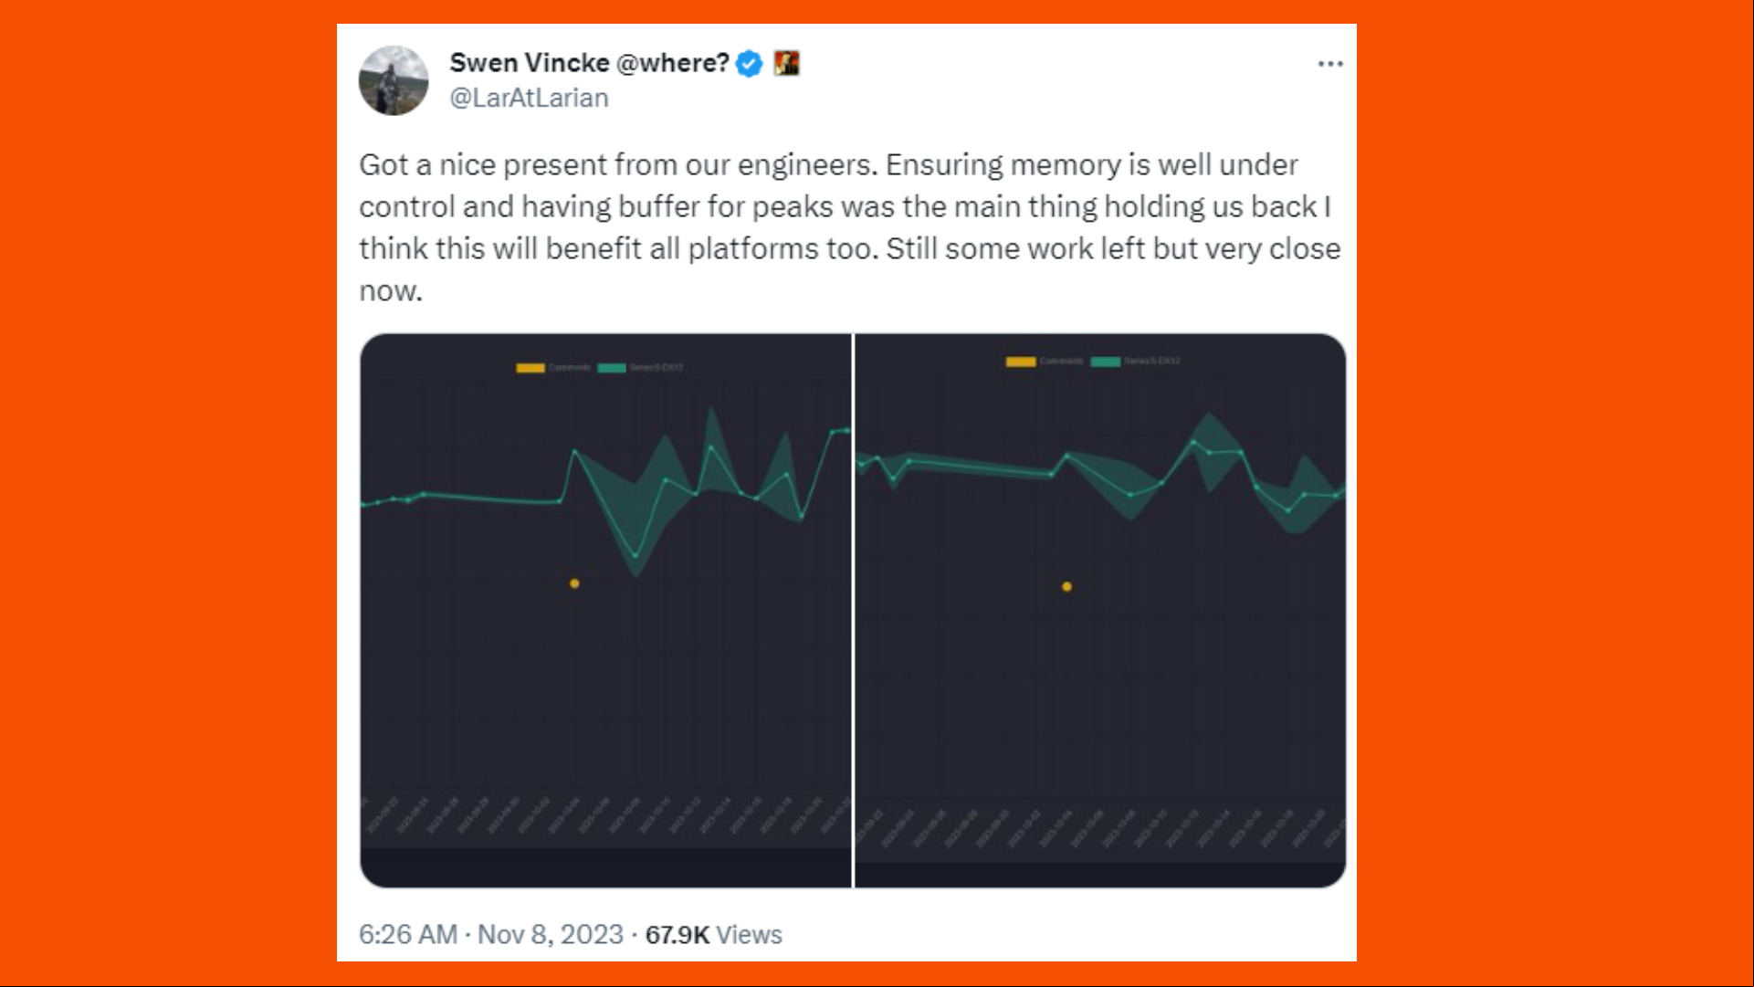Click yellow legend swatch in right chart

tap(1021, 362)
